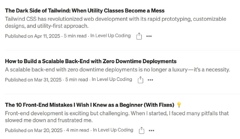The height and width of the screenshot is (139, 240).
Task: Open more options for Zero Downtime story
Action: coord(150,80)
